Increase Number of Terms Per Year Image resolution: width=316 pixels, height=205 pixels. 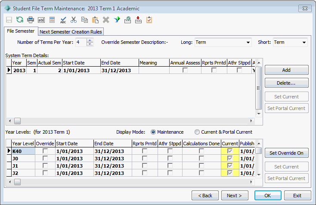coord(90,40)
